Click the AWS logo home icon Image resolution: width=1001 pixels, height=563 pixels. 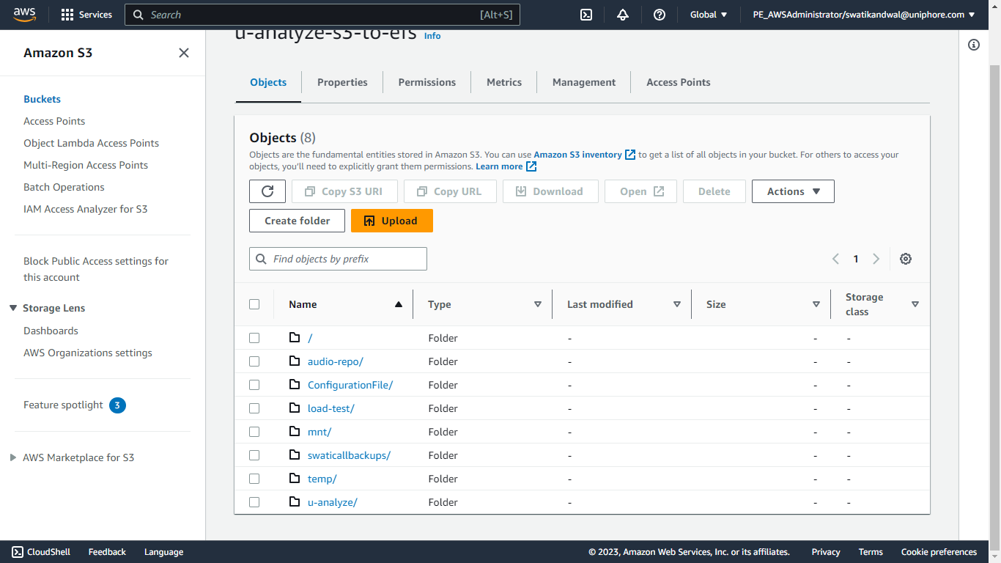click(x=24, y=15)
